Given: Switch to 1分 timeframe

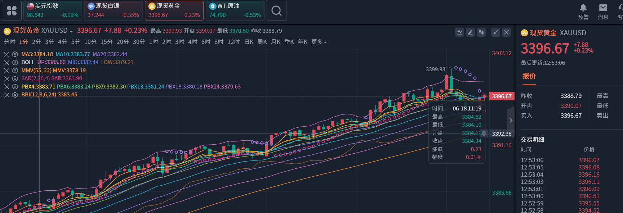Looking at the screenshot, I should pos(23,42).
